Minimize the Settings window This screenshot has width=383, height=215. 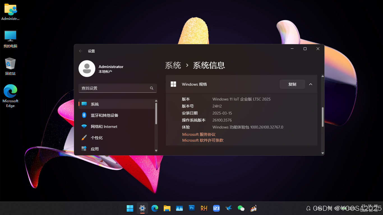[292, 49]
